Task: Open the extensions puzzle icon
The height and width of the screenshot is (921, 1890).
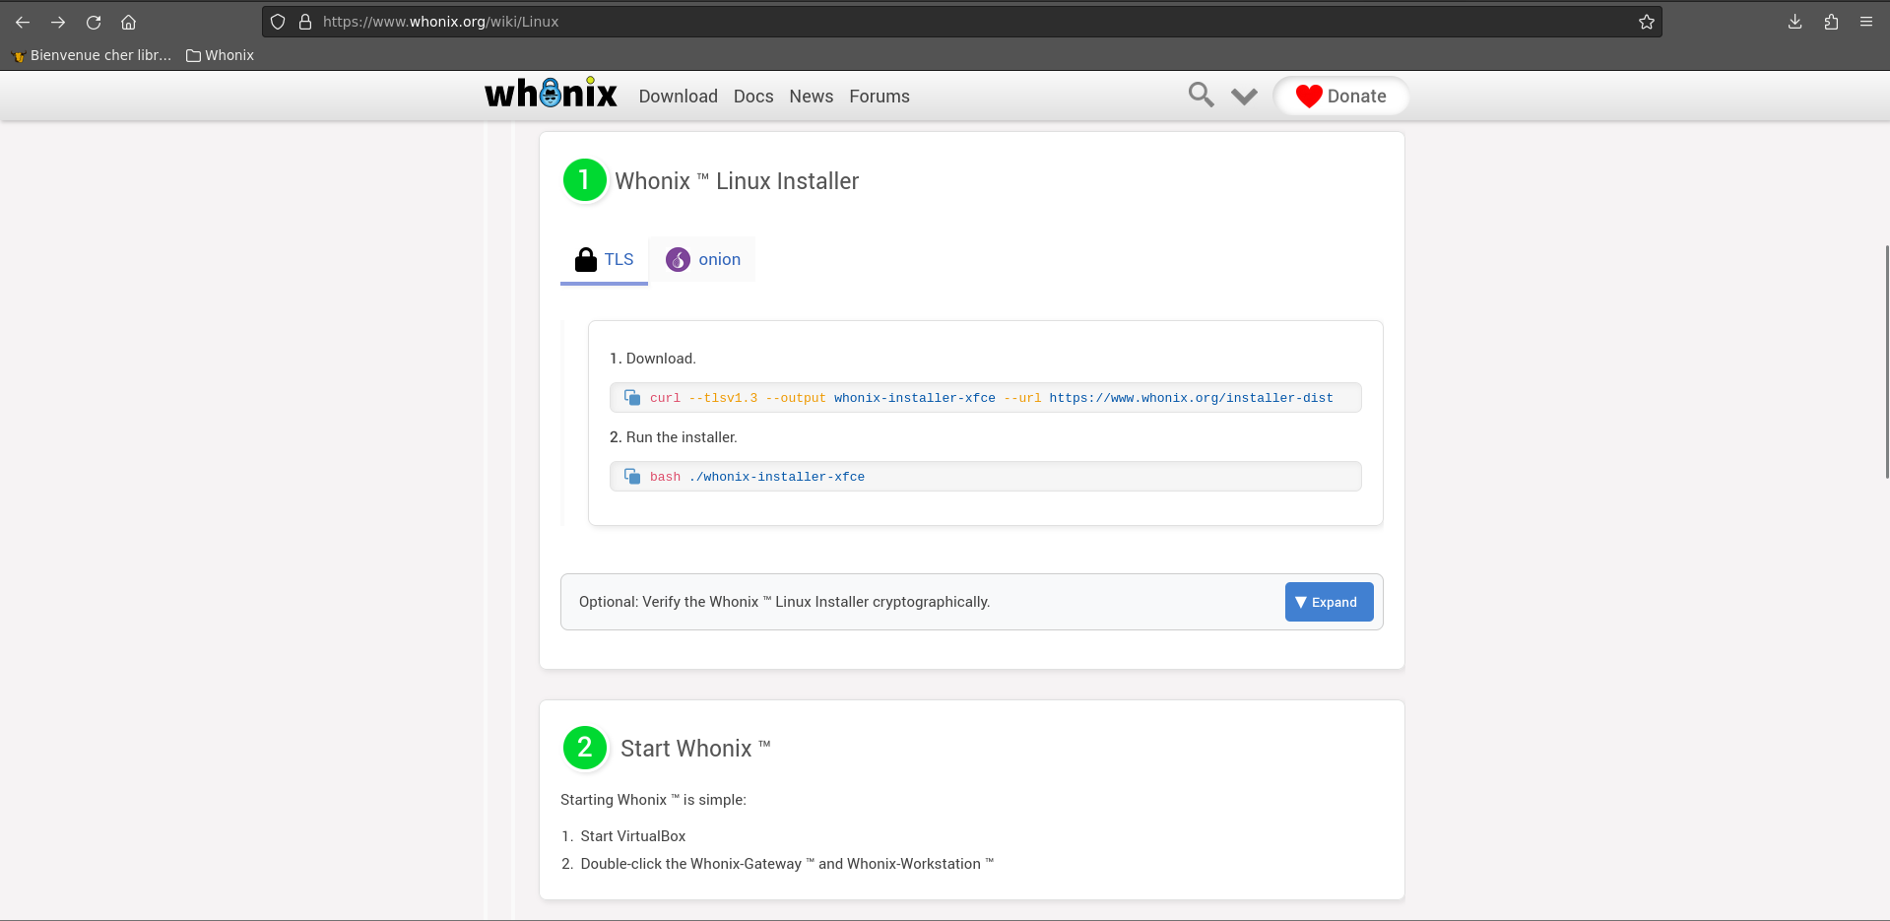Action: (x=1831, y=22)
